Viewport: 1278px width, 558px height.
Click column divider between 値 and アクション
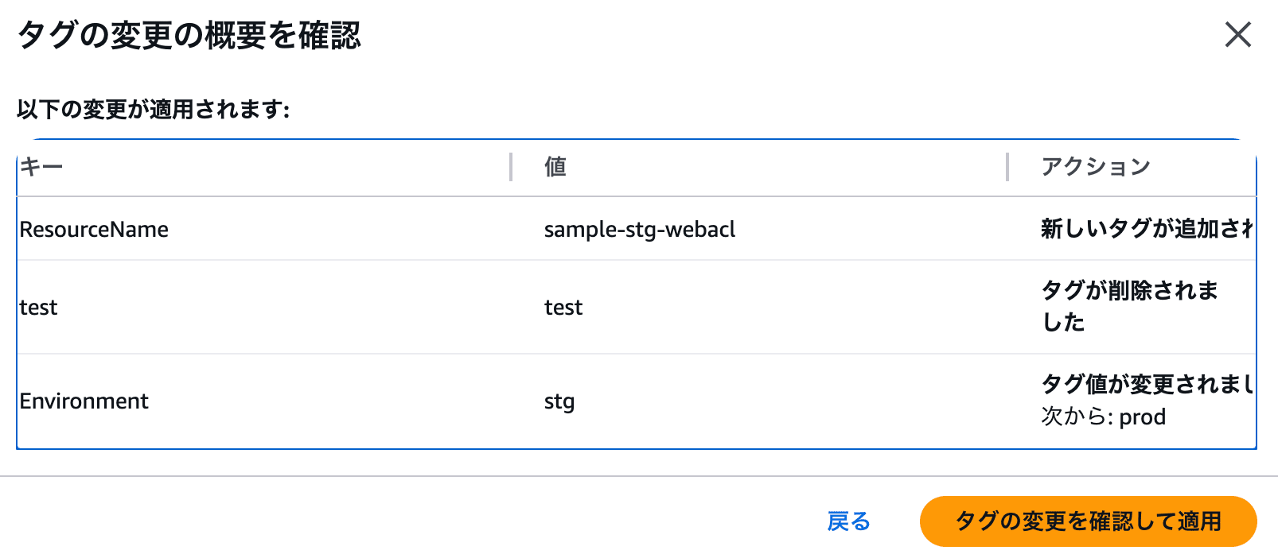[1007, 167]
